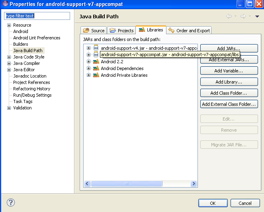Select the Java Editor label
The height and width of the screenshot is (212, 264).
click(x=24, y=70)
